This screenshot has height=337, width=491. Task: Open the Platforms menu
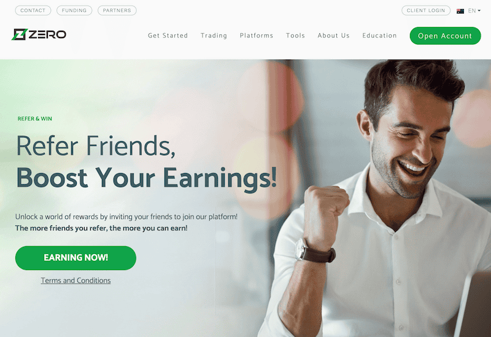[257, 36]
